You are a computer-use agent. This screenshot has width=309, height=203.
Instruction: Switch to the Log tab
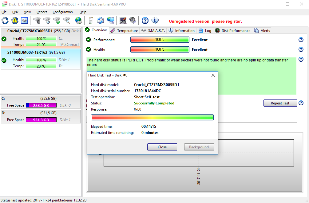point(205,30)
